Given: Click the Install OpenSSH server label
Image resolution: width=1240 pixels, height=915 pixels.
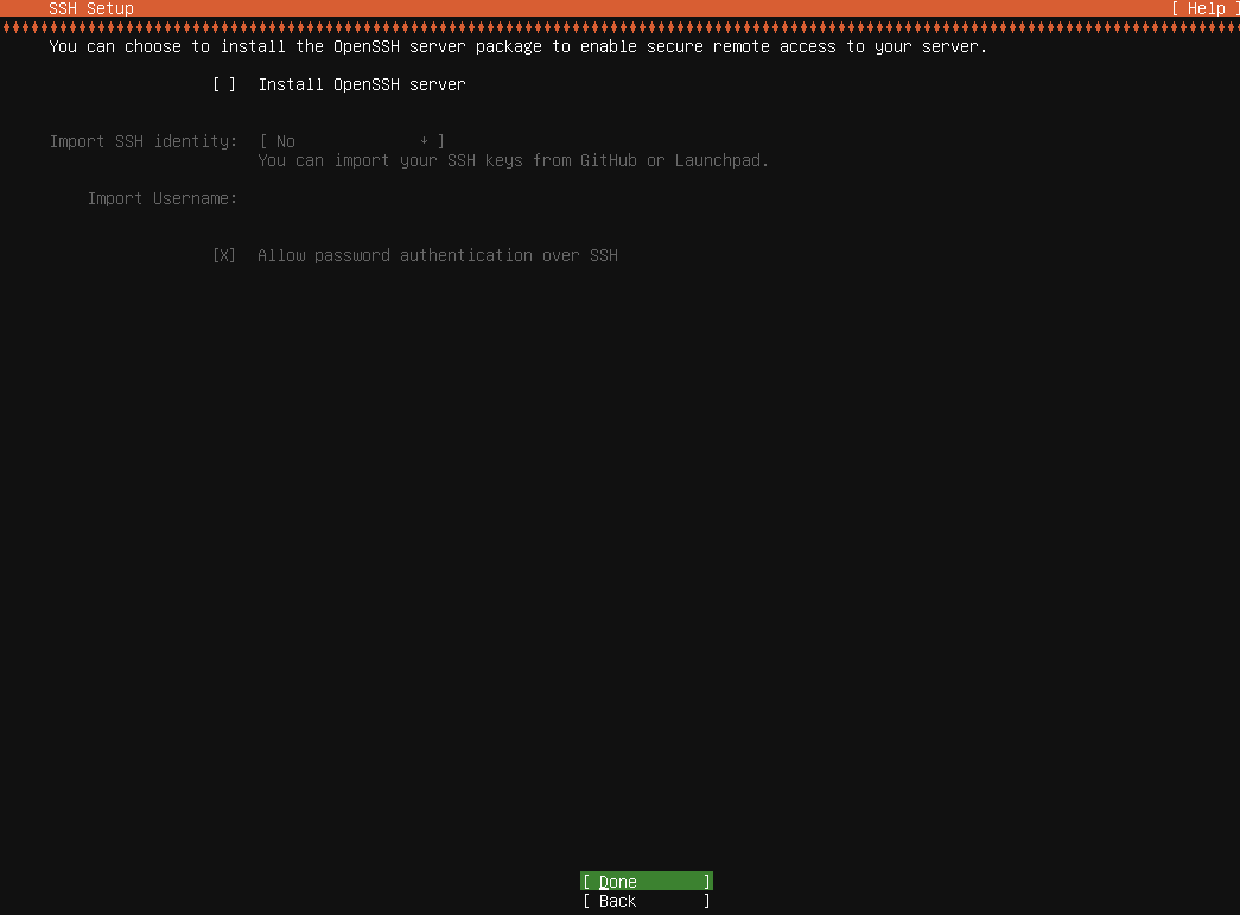Looking at the screenshot, I should pos(361,85).
